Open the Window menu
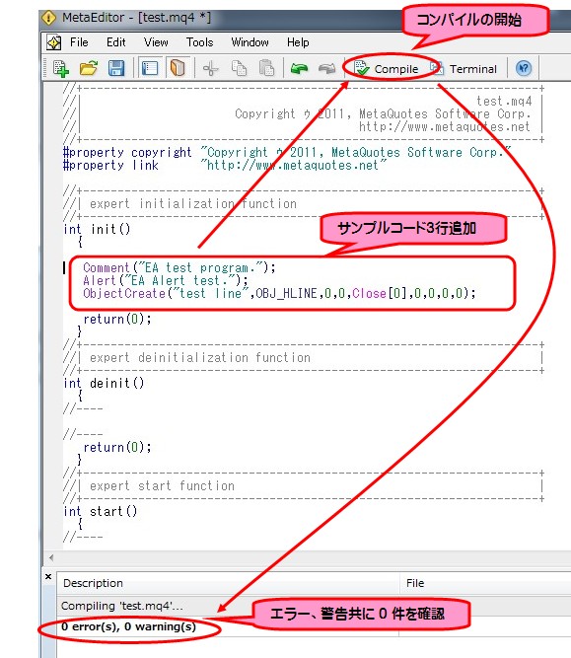This screenshot has height=658, width=571. (x=250, y=42)
